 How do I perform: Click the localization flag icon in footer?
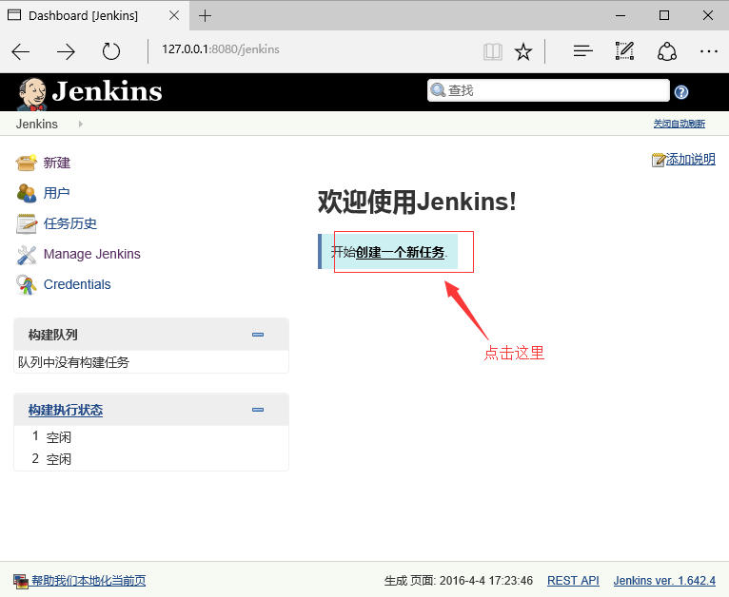click(x=20, y=581)
